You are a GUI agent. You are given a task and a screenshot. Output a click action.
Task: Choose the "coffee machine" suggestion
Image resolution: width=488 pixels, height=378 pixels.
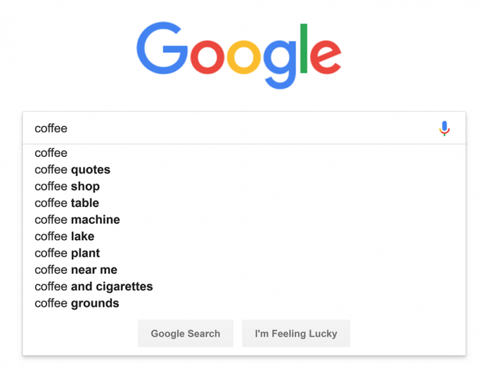[x=77, y=220]
